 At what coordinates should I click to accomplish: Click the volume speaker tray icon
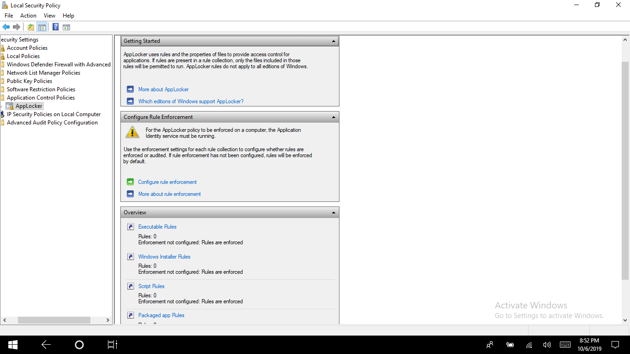[x=547, y=345]
